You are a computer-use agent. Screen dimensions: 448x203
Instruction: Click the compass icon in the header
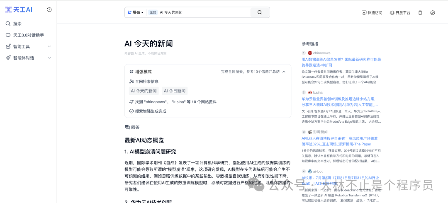(433, 13)
